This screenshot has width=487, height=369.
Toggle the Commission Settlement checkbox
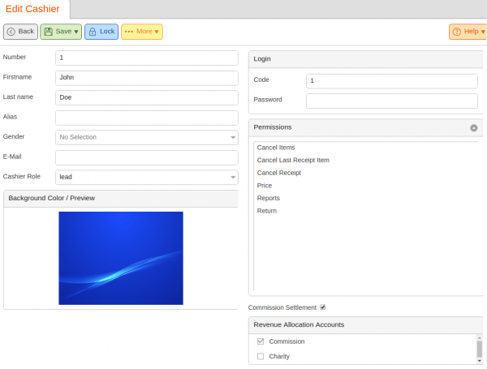tap(323, 307)
